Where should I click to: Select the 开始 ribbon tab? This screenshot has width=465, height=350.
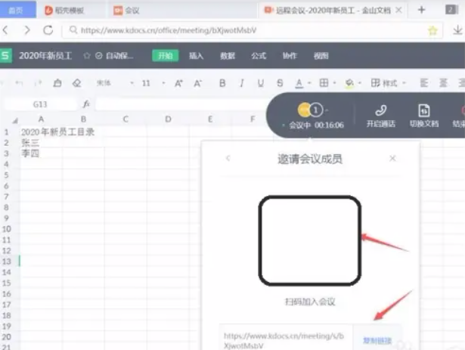click(x=165, y=55)
